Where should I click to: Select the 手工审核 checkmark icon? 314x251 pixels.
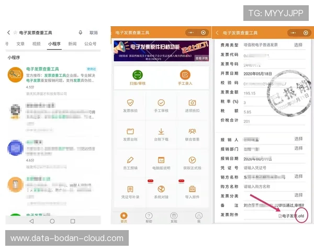coord(161,102)
